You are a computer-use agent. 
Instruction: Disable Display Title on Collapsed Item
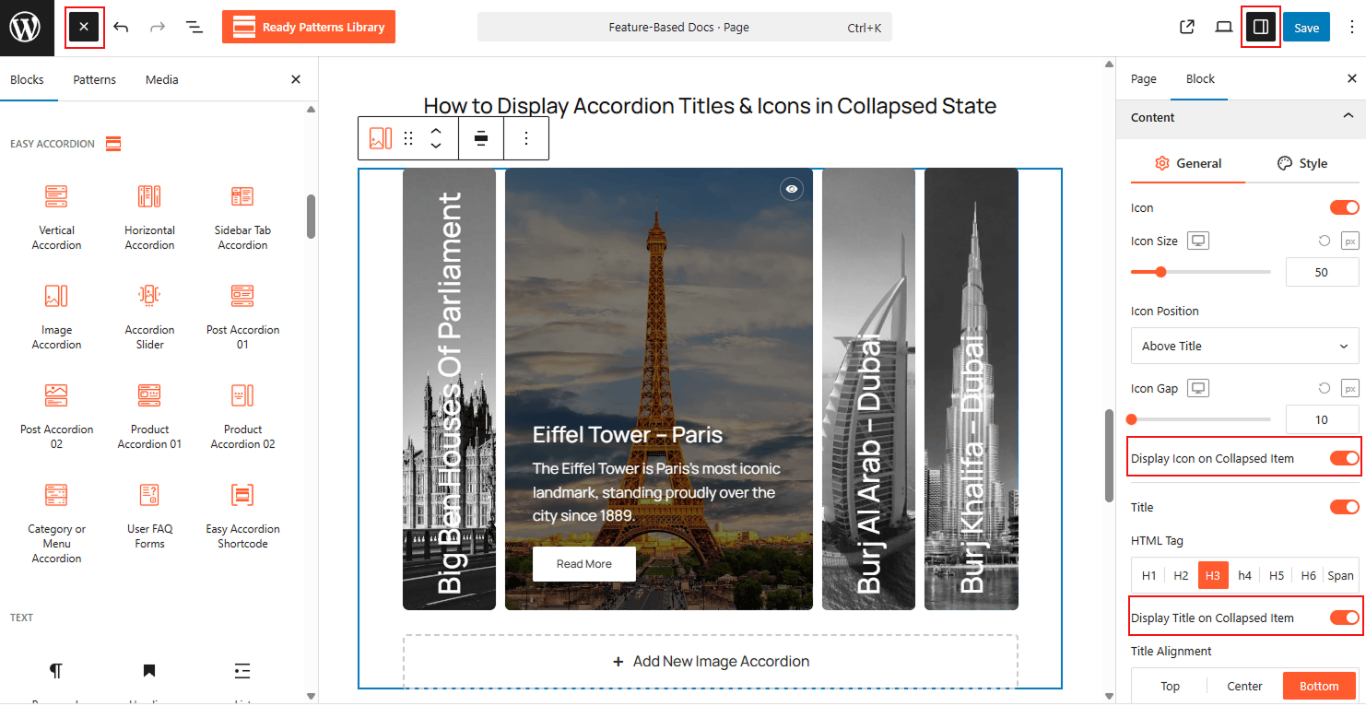(x=1344, y=617)
